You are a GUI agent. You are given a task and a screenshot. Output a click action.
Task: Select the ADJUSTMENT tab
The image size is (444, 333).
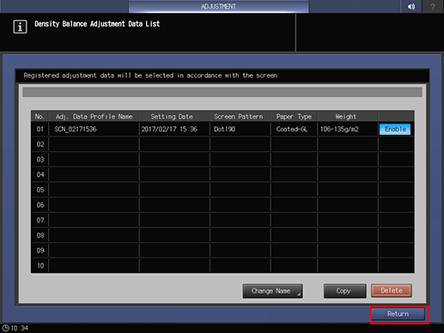click(218, 6)
